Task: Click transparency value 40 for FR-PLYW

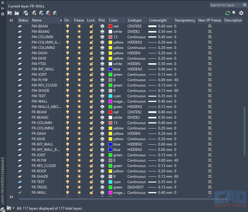Action: coord(176,160)
